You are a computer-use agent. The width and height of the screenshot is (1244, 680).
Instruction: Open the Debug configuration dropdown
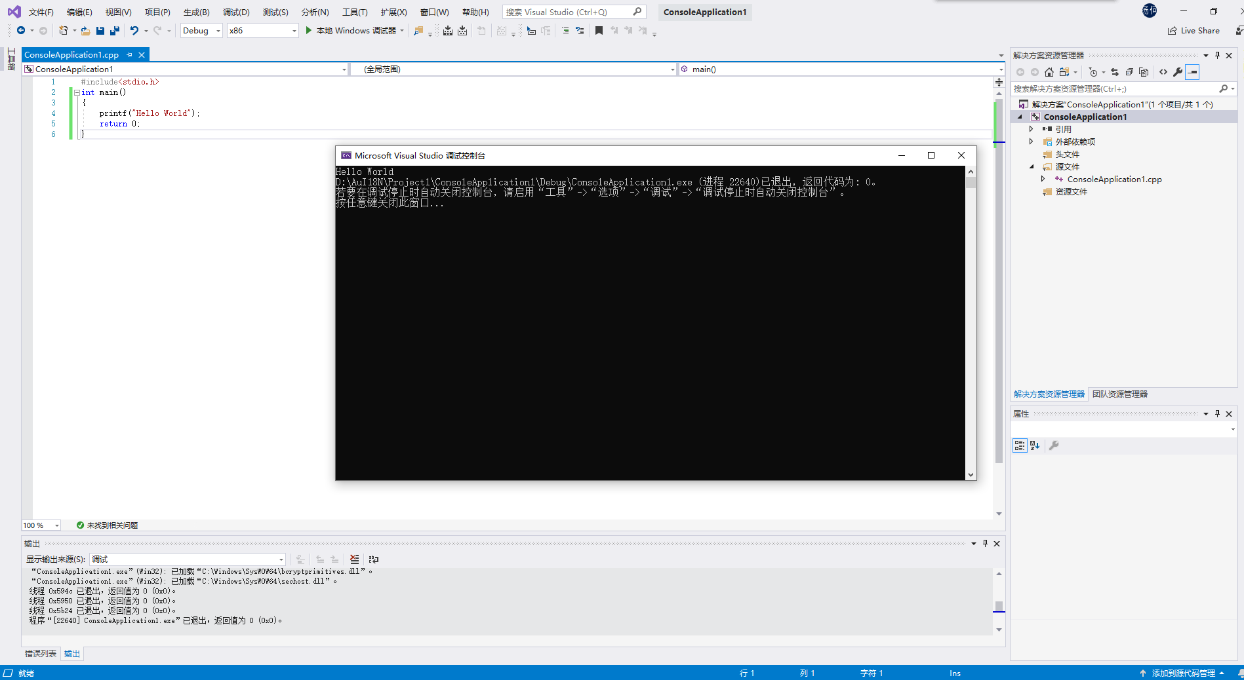tap(201, 31)
